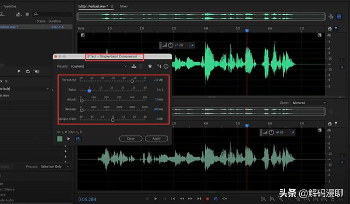
Task: Toggle loop preview in the compressor dialog
Action: click(78, 139)
